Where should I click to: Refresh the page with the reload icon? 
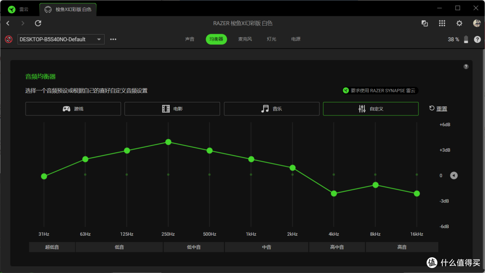point(38,23)
